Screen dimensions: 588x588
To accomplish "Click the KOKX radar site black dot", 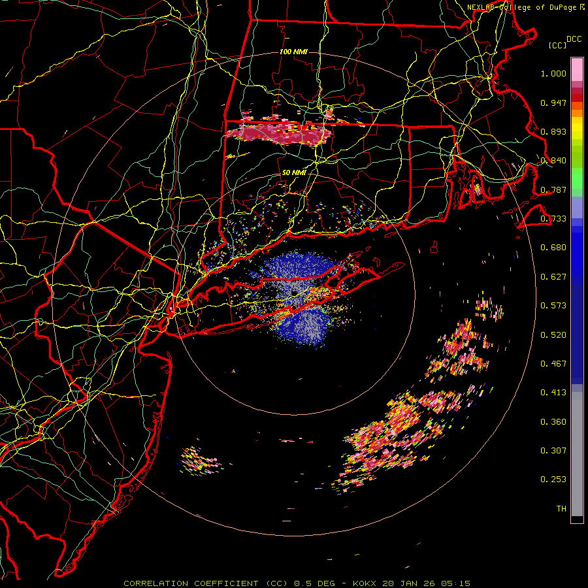I will pos(295,293).
